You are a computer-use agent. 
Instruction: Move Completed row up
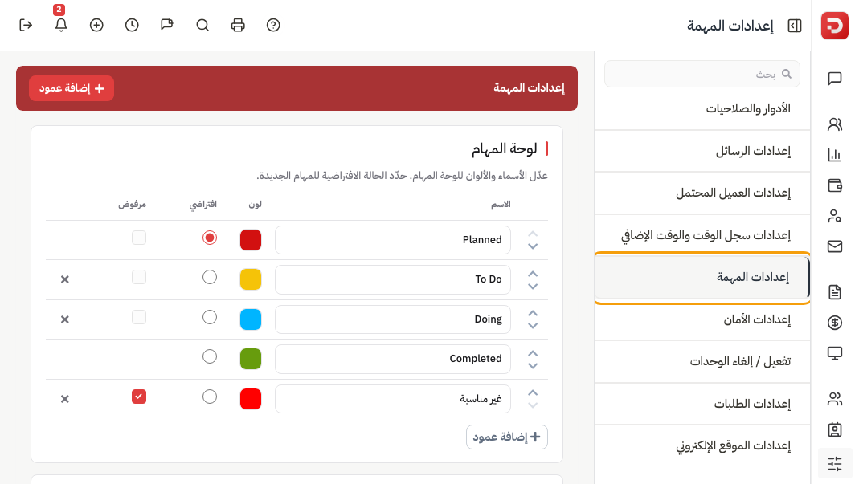pyautogui.click(x=533, y=352)
